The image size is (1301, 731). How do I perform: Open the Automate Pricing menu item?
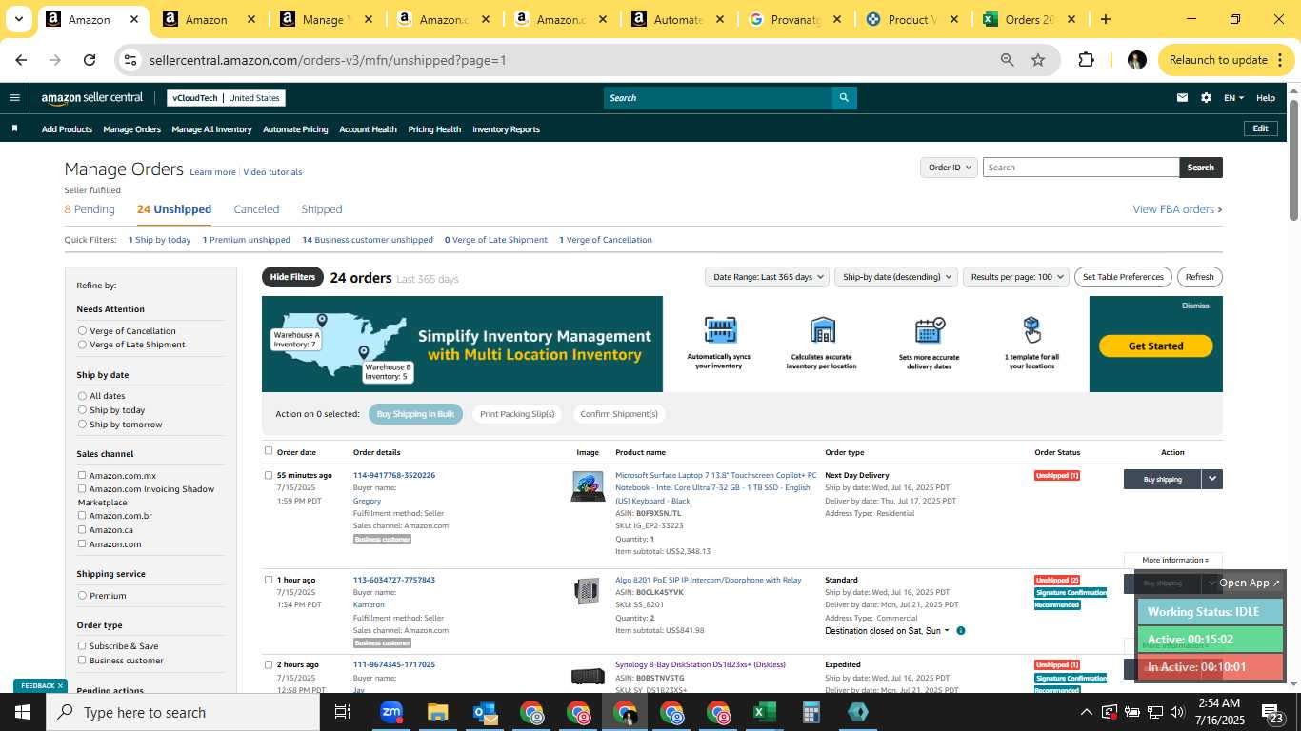coord(295,129)
